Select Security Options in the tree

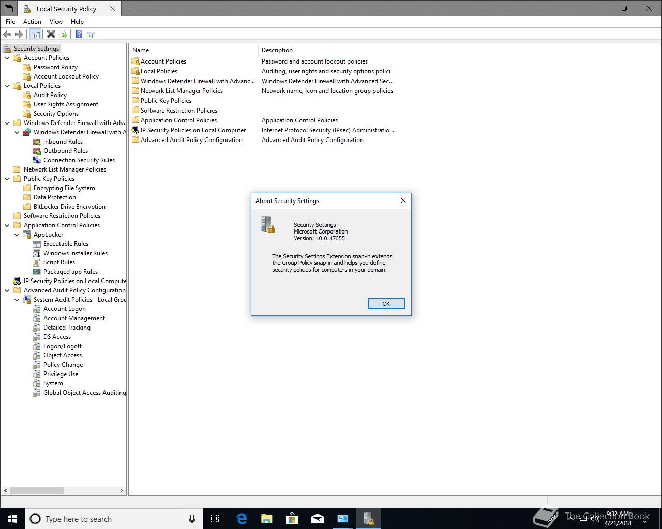(56, 114)
